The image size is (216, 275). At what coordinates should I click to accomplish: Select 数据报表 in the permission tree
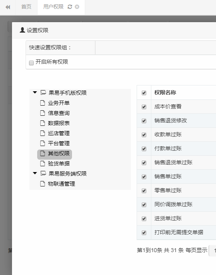59,123
